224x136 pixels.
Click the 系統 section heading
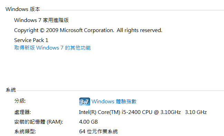[11, 90]
